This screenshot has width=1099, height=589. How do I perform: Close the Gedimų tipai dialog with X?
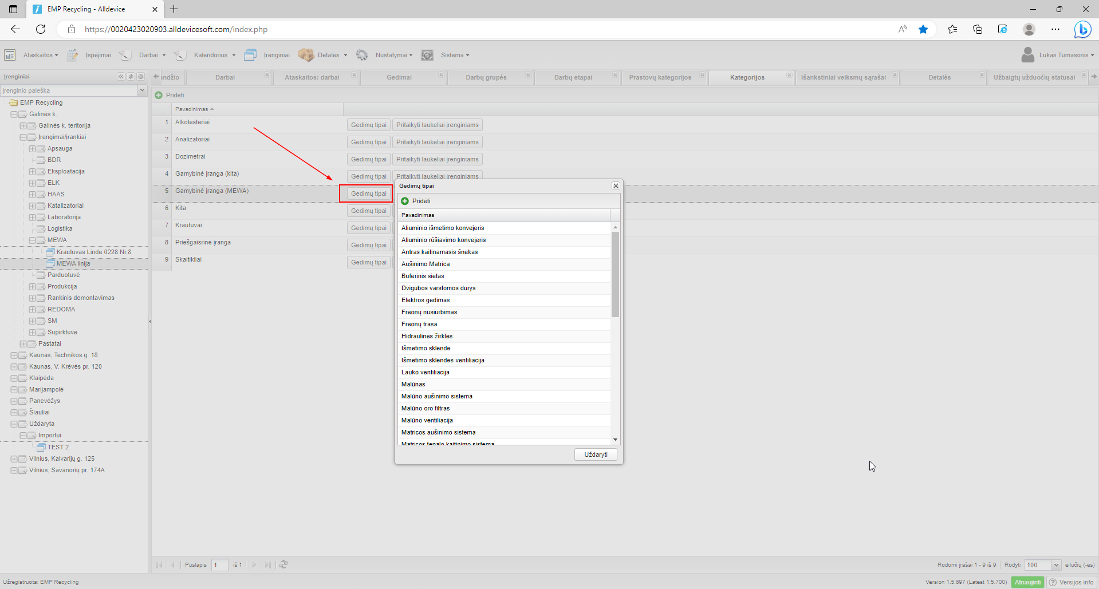tap(616, 186)
